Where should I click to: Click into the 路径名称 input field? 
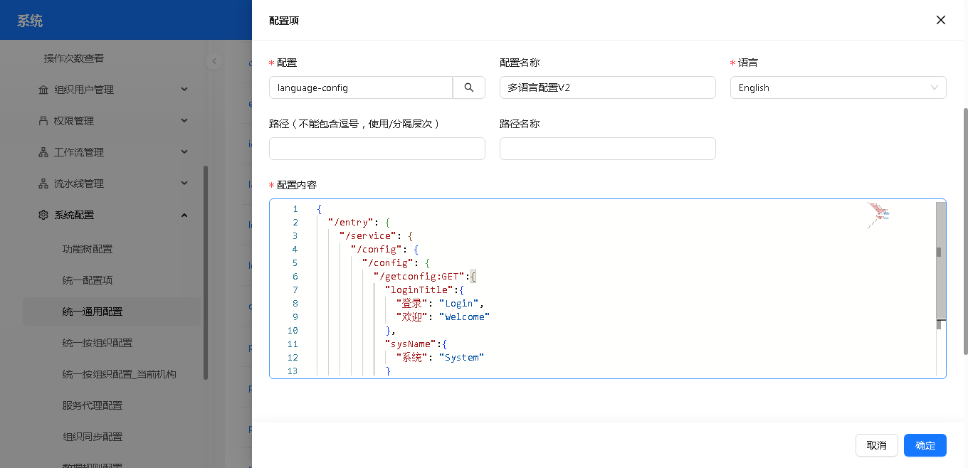pos(607,149)
